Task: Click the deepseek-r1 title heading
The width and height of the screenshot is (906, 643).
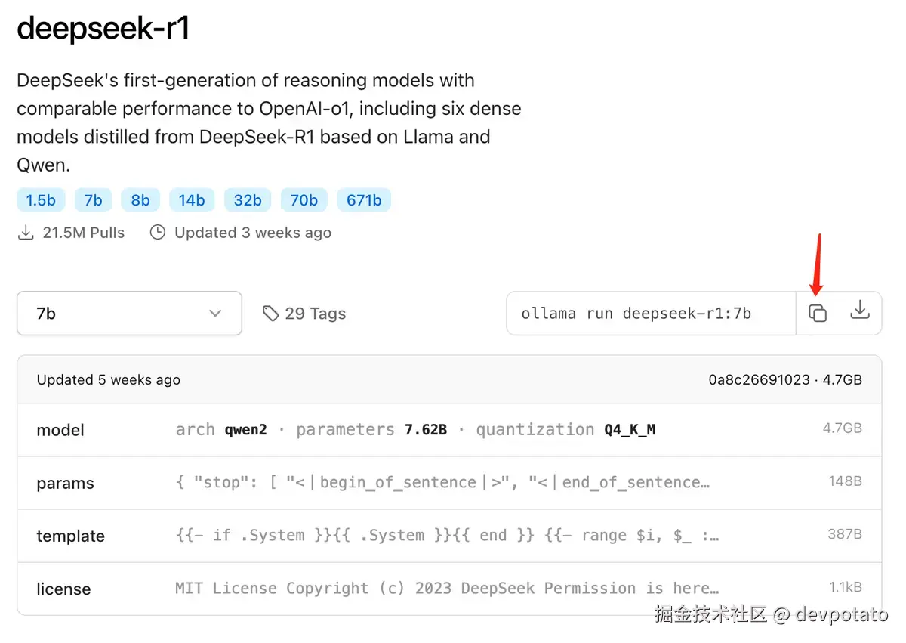Action: point(103,28)
